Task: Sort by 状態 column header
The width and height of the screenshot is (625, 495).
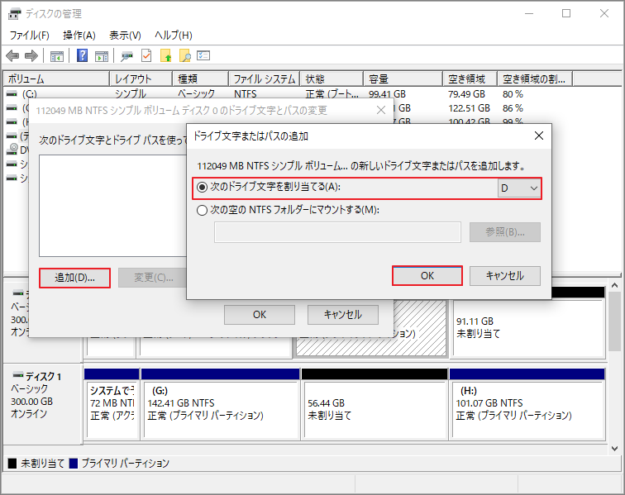Action: [332, 79]
